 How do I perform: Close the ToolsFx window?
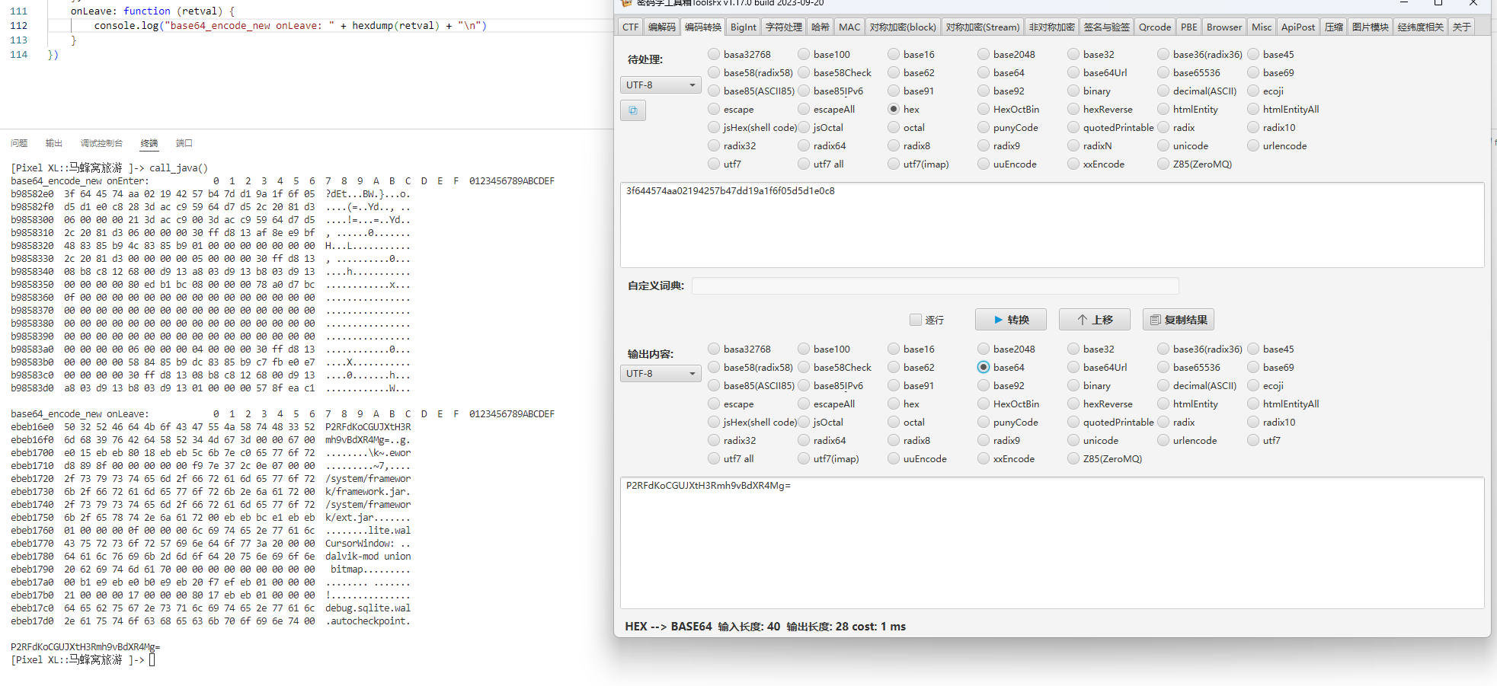click(1473, 4)
